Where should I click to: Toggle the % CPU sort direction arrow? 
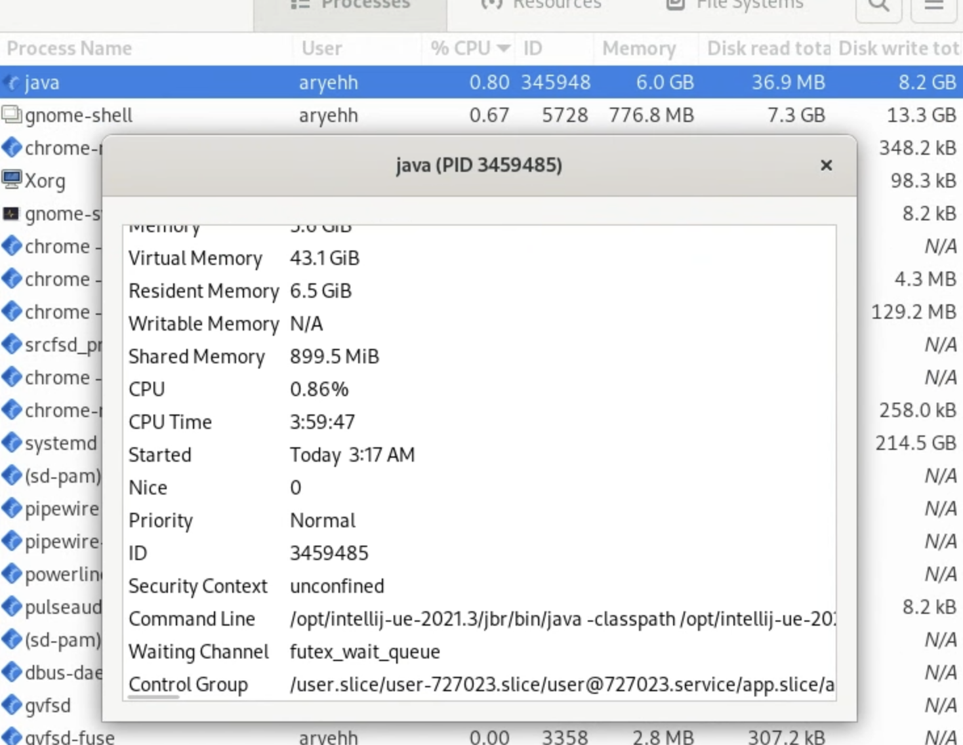502,48
